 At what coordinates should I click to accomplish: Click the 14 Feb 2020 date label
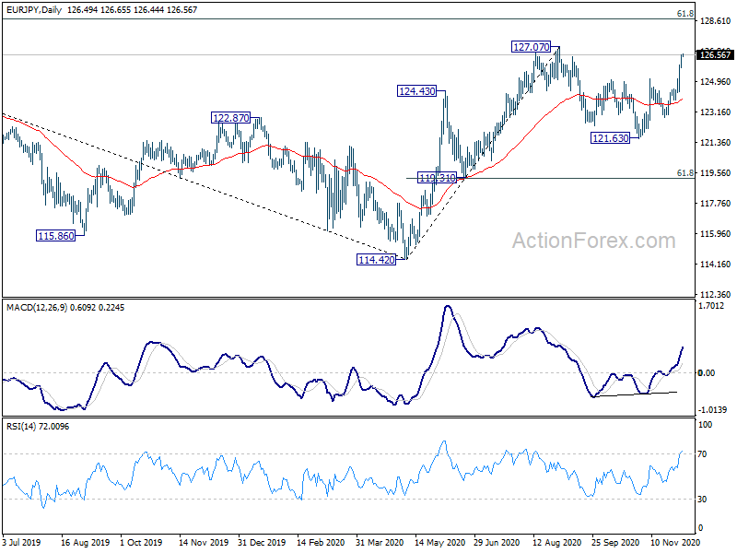(x=321, y=542)
